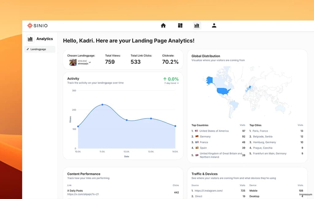The image size is (314, 199).
Task: Click the Impressum link at bottom right
Action: click(305, 194)
